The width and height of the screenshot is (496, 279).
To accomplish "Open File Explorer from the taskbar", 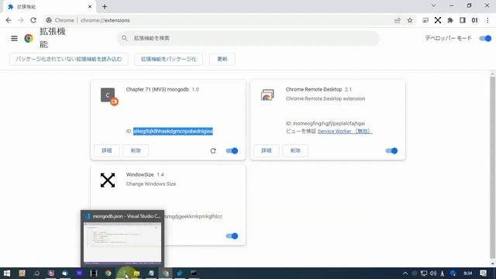I will (136, 274).
